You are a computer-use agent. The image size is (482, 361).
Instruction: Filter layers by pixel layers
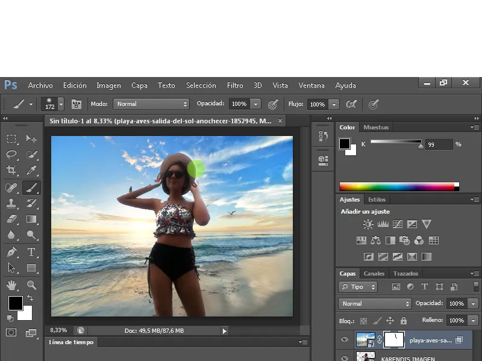[x=396, y=287]
